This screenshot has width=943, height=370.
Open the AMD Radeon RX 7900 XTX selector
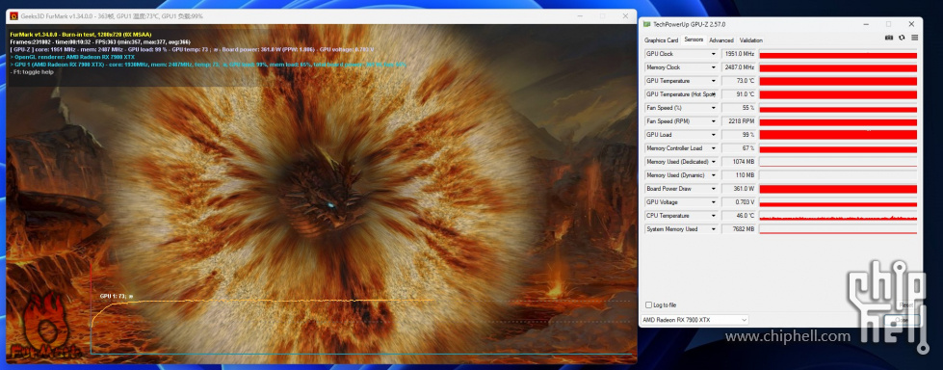point(695,320)
